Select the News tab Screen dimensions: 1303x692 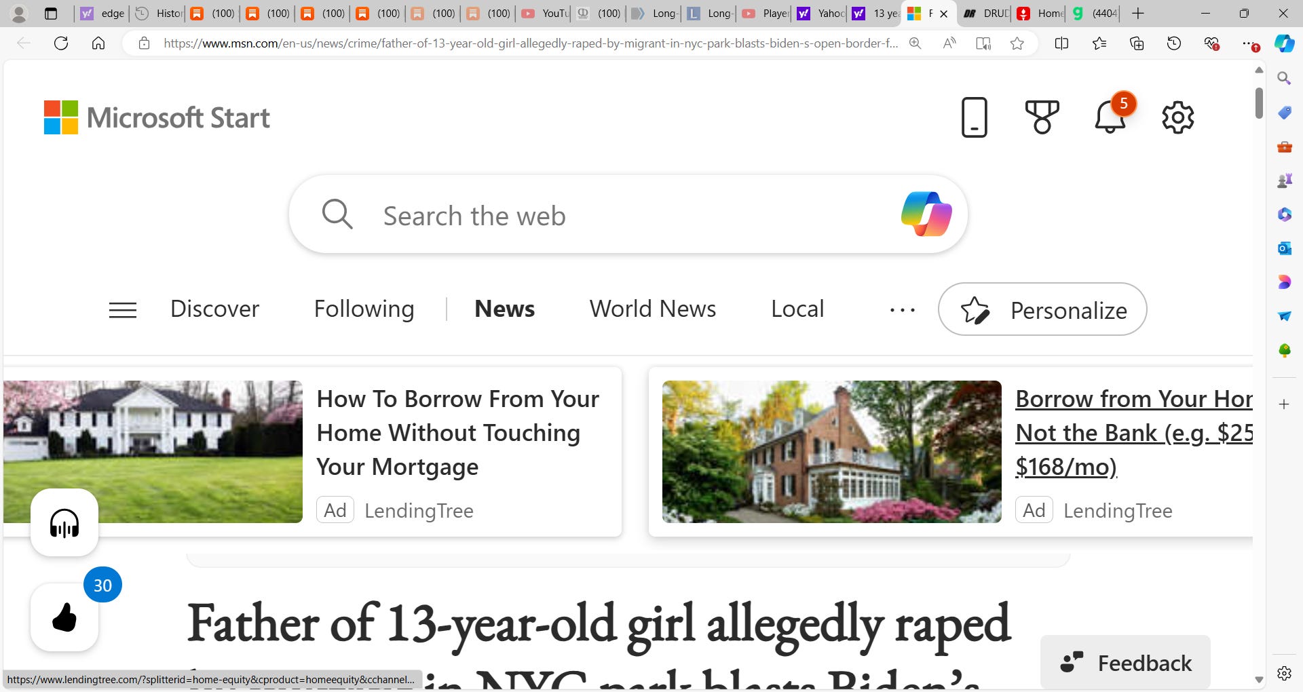coord(504,309)
